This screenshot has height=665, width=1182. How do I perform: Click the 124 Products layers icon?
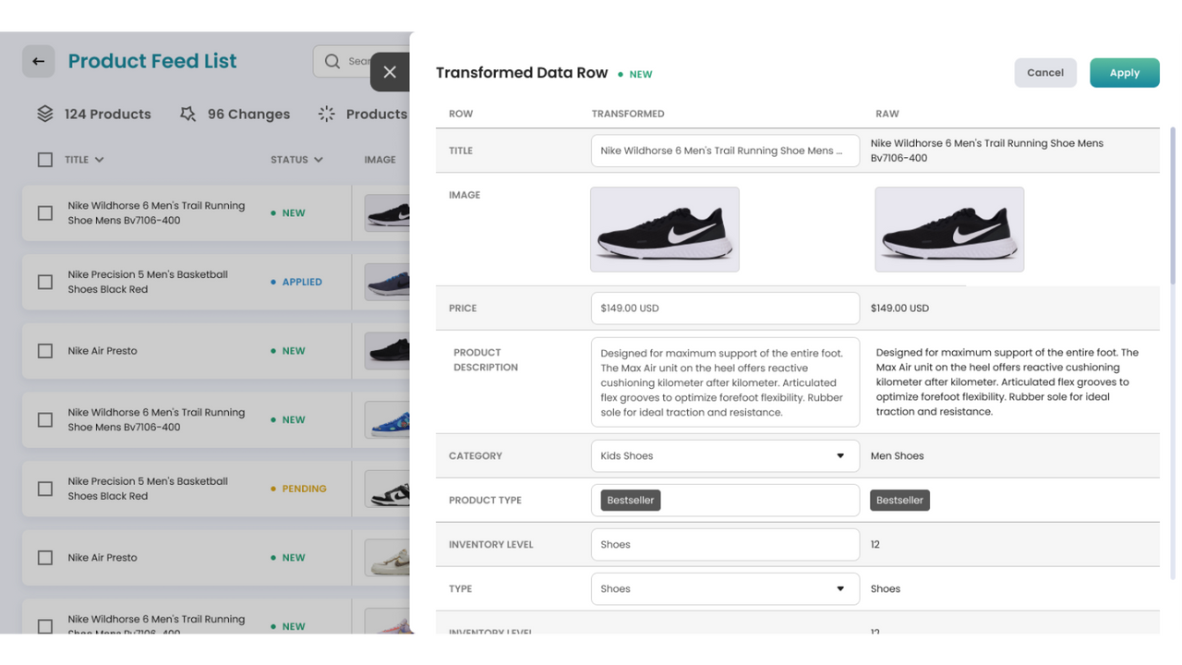(44, 114)
